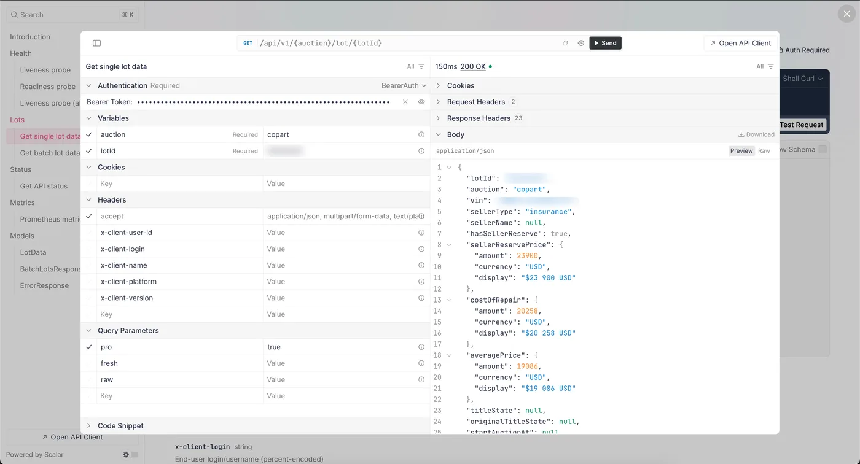Show info for accept header

click(421, 216)
